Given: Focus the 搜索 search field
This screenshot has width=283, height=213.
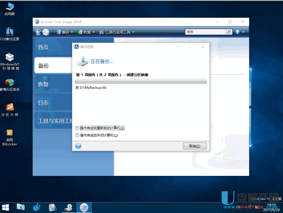Looking at the screenshot, I should pyautogui.click(x=206, y=32).
